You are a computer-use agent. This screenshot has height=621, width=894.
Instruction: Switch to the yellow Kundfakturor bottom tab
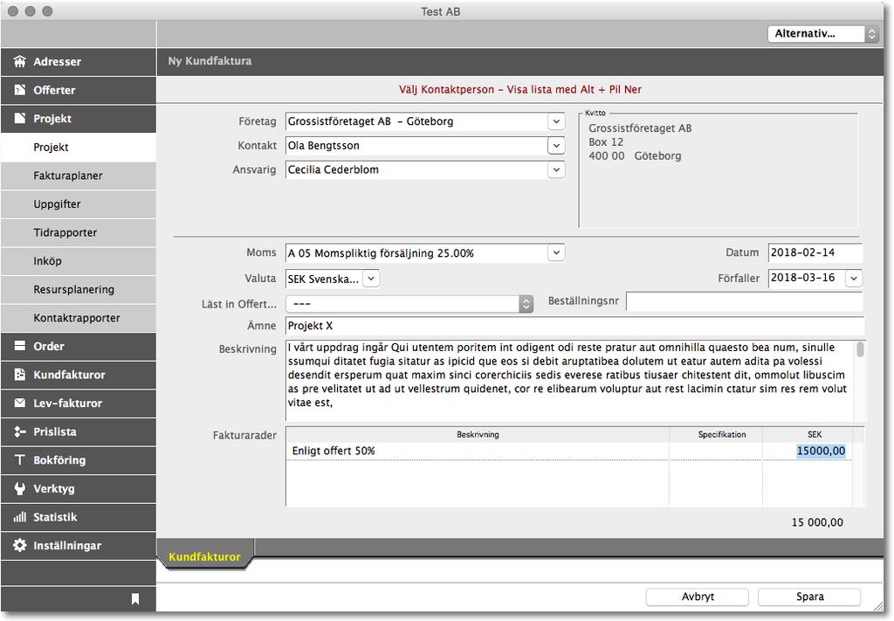click(204, 556)
